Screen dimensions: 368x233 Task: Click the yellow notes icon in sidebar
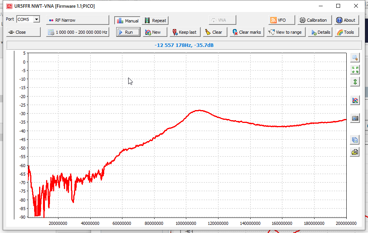(x=355, y=152)
